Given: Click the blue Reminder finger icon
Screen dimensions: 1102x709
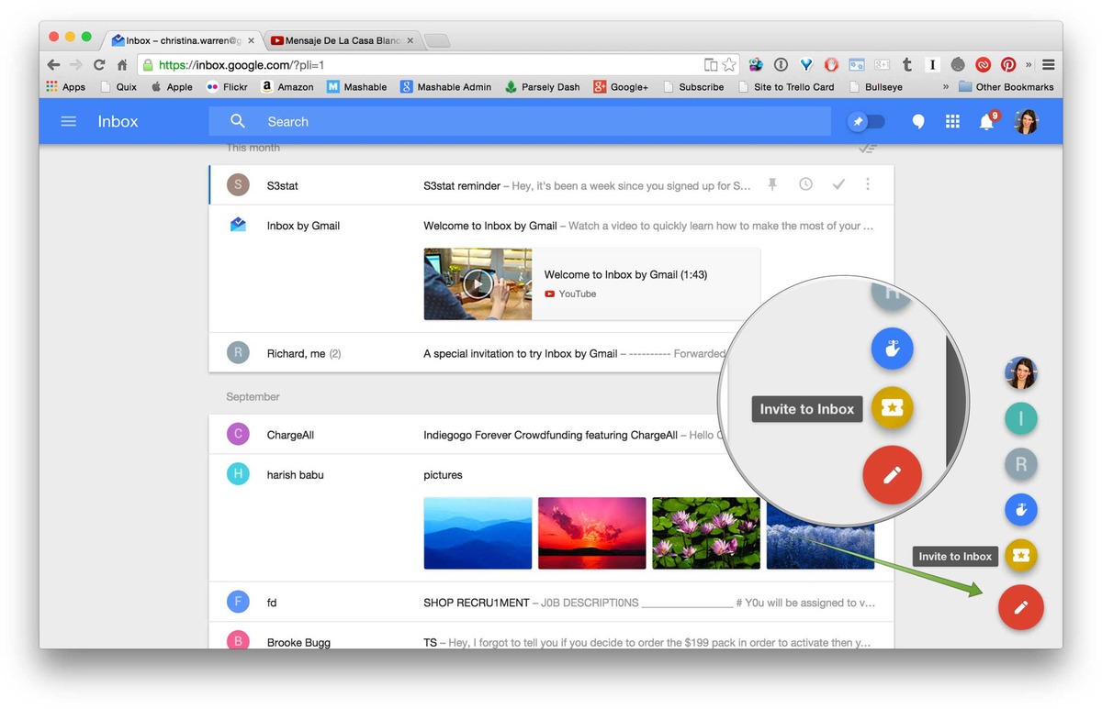Looking at the screenshot, I should 1020,509.
